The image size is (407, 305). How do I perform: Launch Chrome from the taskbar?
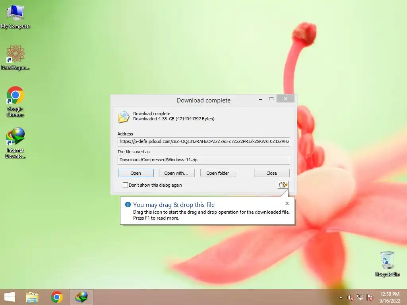tap(56, 297)
